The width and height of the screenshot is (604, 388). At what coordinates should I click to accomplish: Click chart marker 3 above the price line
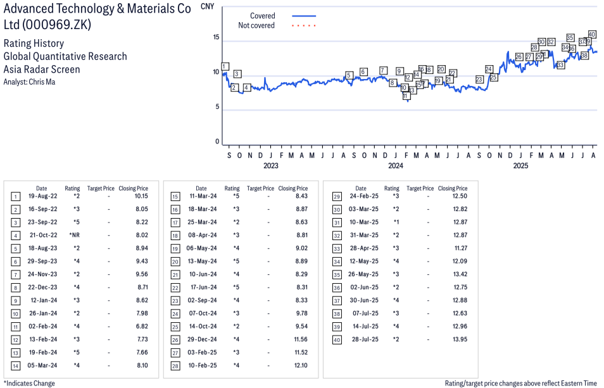pyautogui.click(x=237, y=74)
